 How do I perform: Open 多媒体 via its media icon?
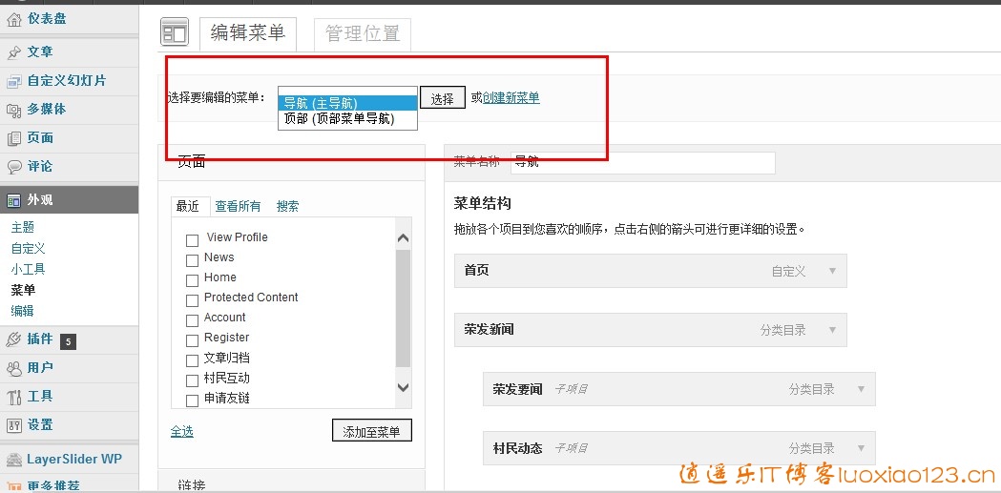point(14,110)
